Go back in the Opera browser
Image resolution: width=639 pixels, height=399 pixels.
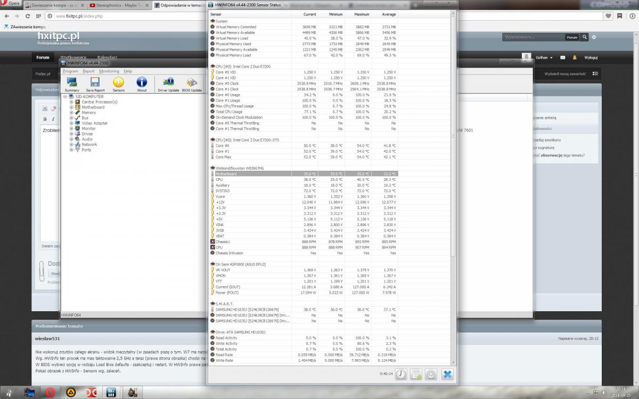coord(7,16)
